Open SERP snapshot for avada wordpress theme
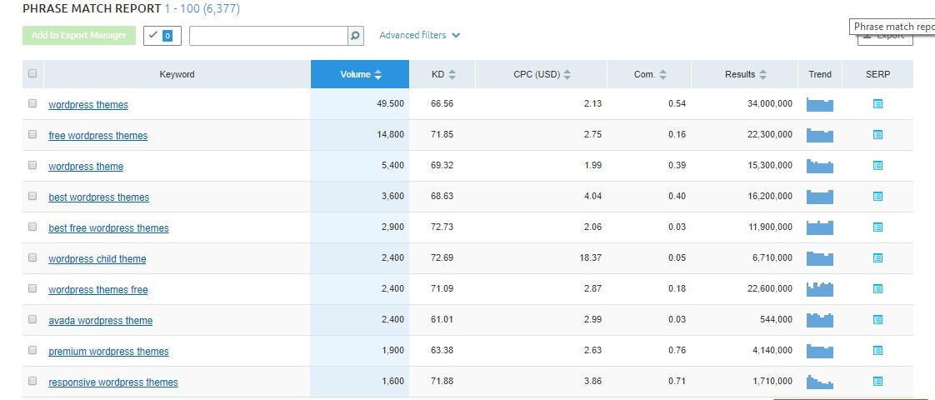This screenshot has height=400, width=935. [x=877, y=319]
